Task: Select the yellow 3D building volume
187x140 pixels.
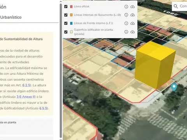Action: click(155, 65)
